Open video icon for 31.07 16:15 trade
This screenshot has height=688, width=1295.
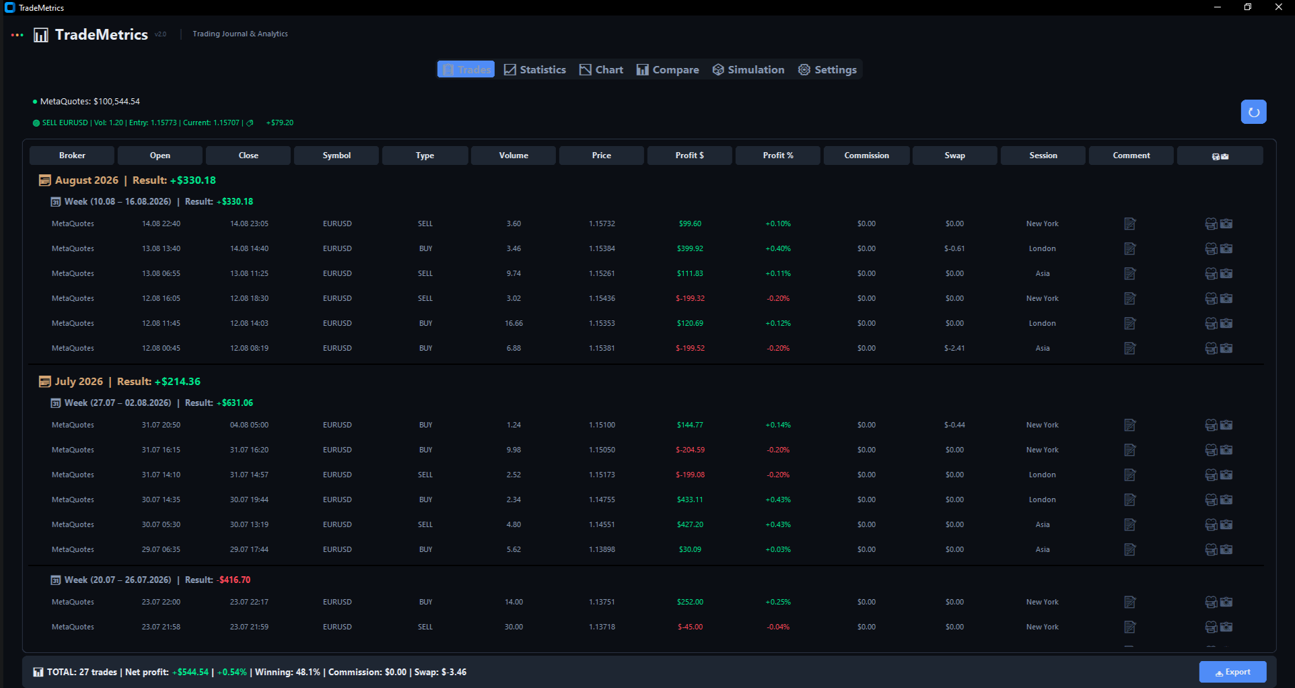pyautogui.click(x=1211, y=450)
